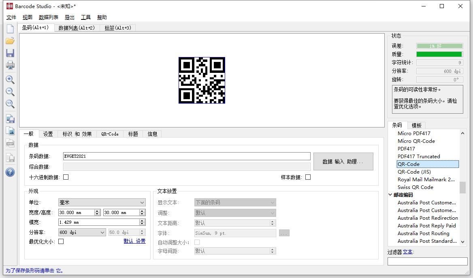
Task: Select PDF417 Truncated barcode type
Action: click(x=419, y=157)
